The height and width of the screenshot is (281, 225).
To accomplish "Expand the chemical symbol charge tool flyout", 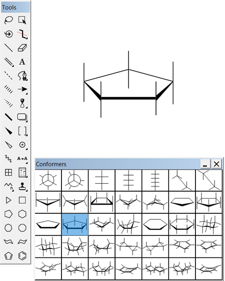I will 22,145.
